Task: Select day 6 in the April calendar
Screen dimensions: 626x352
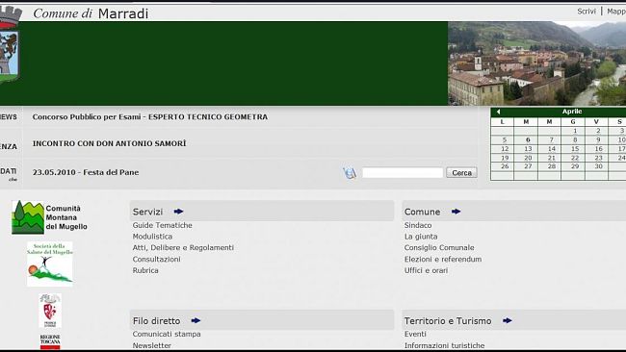Action: pos(528,139)
